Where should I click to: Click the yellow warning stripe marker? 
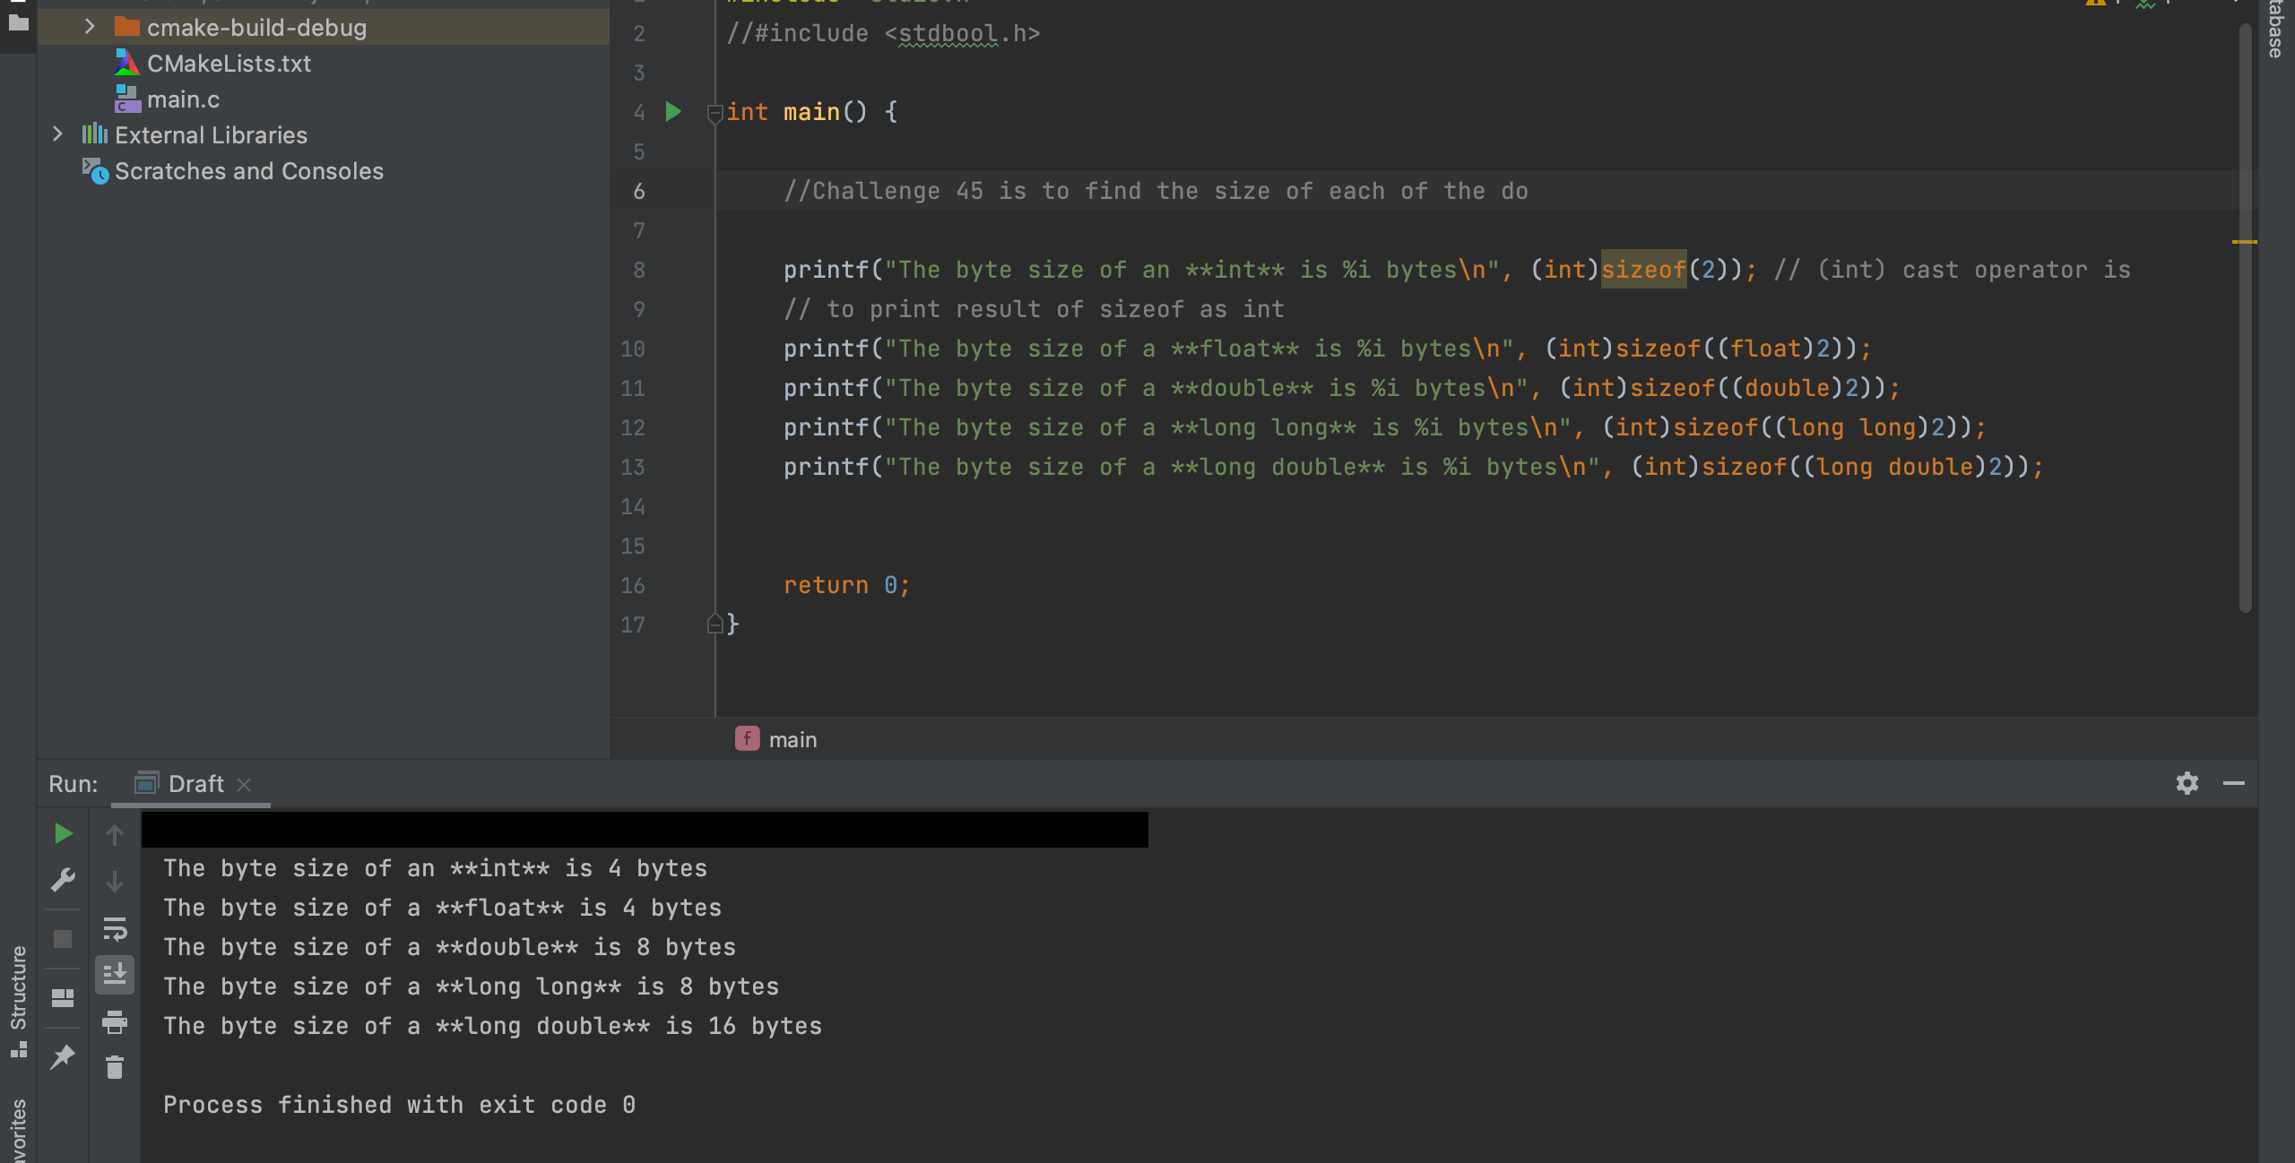point(2244,242)
